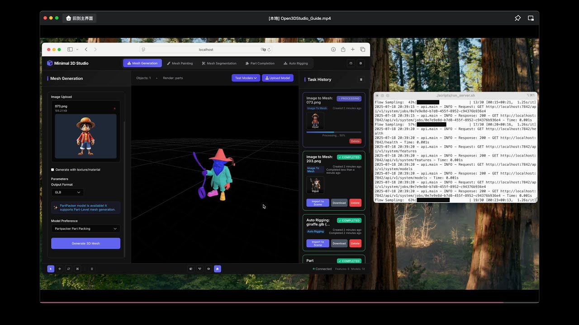This screenshot has height=325, width=579.
Task: Enable Generate with texture/material checkbox
Action: point(52,170)
